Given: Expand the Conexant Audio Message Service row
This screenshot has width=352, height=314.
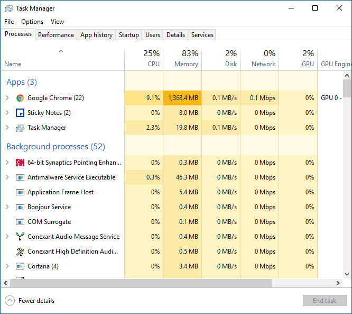Looking at the screenshot, I should point(7,236).
